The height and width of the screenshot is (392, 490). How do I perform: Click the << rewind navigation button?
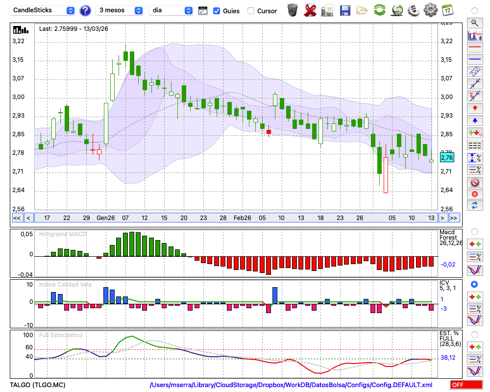(x=17, y=218)
